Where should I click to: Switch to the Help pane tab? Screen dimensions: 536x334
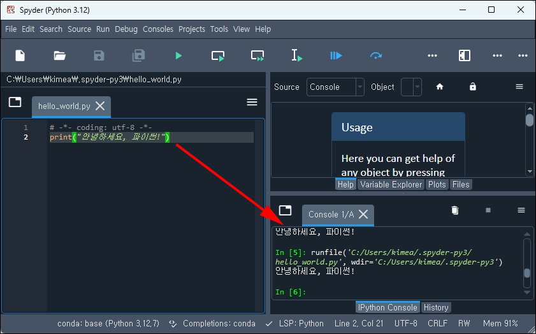point(345,185)
